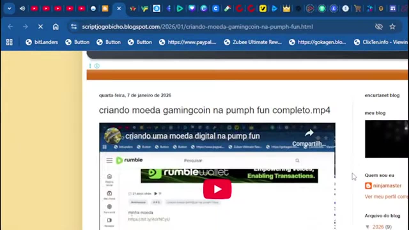Image resolution: width=409 pixels, height=230 pixels.
Task: Open the video channel avatar
Action: click(113, 136)
